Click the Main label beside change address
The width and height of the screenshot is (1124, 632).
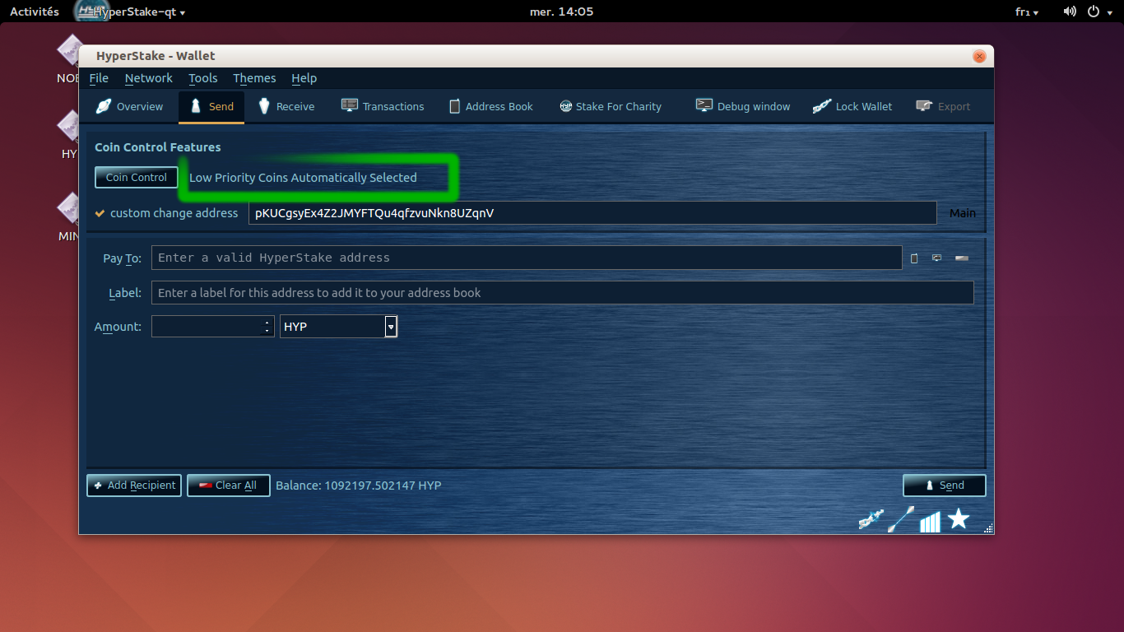963,213
